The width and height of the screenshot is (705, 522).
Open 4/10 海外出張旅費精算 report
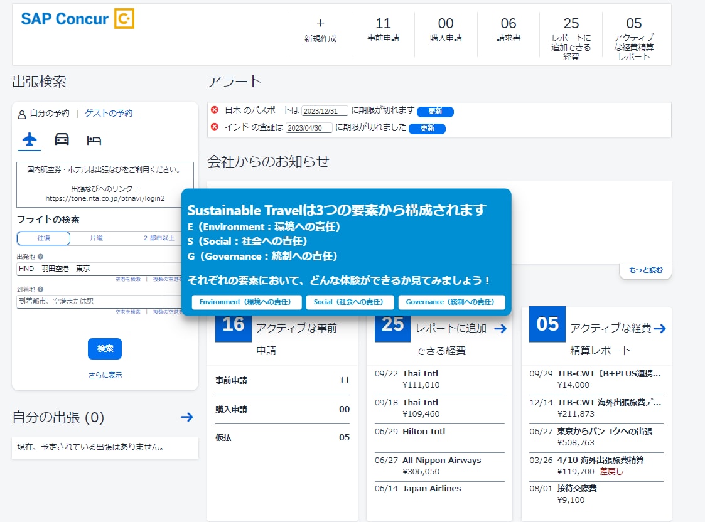coord(596,466)
